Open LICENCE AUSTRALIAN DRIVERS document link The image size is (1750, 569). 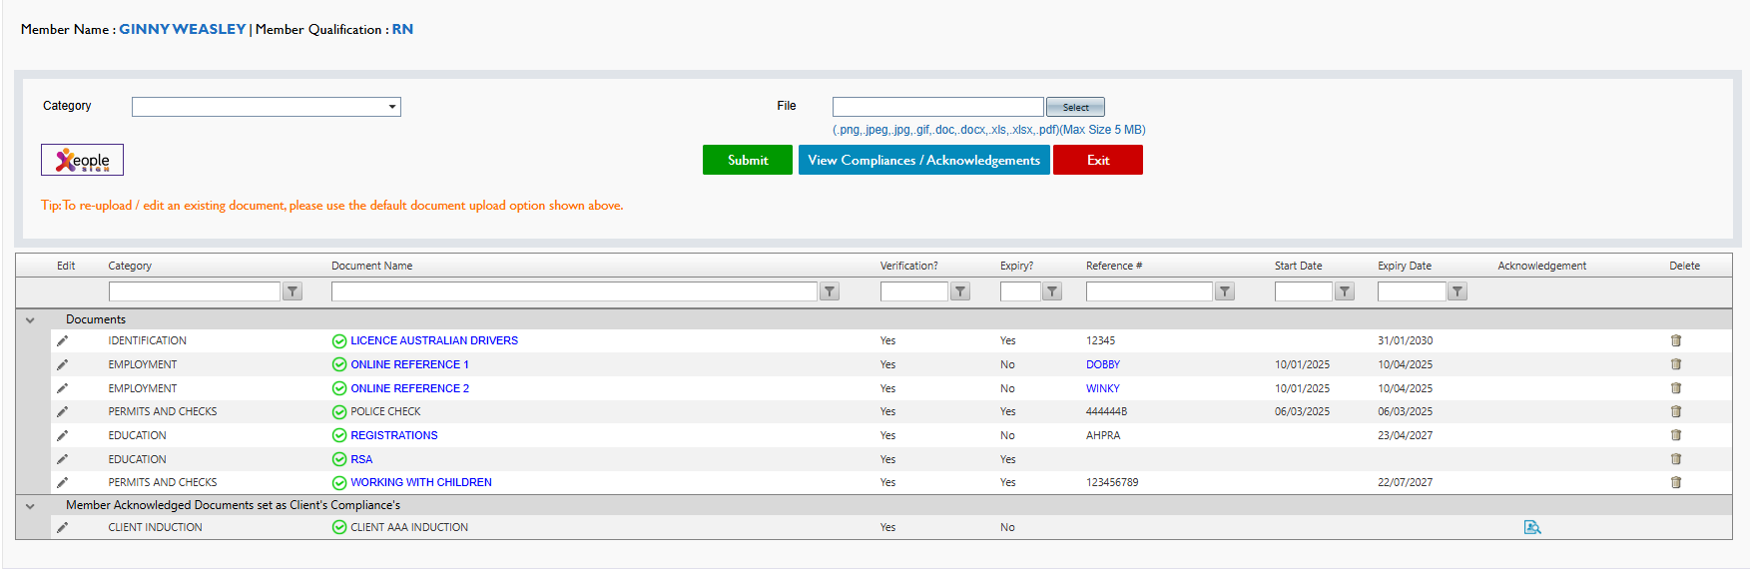point(434,340)
